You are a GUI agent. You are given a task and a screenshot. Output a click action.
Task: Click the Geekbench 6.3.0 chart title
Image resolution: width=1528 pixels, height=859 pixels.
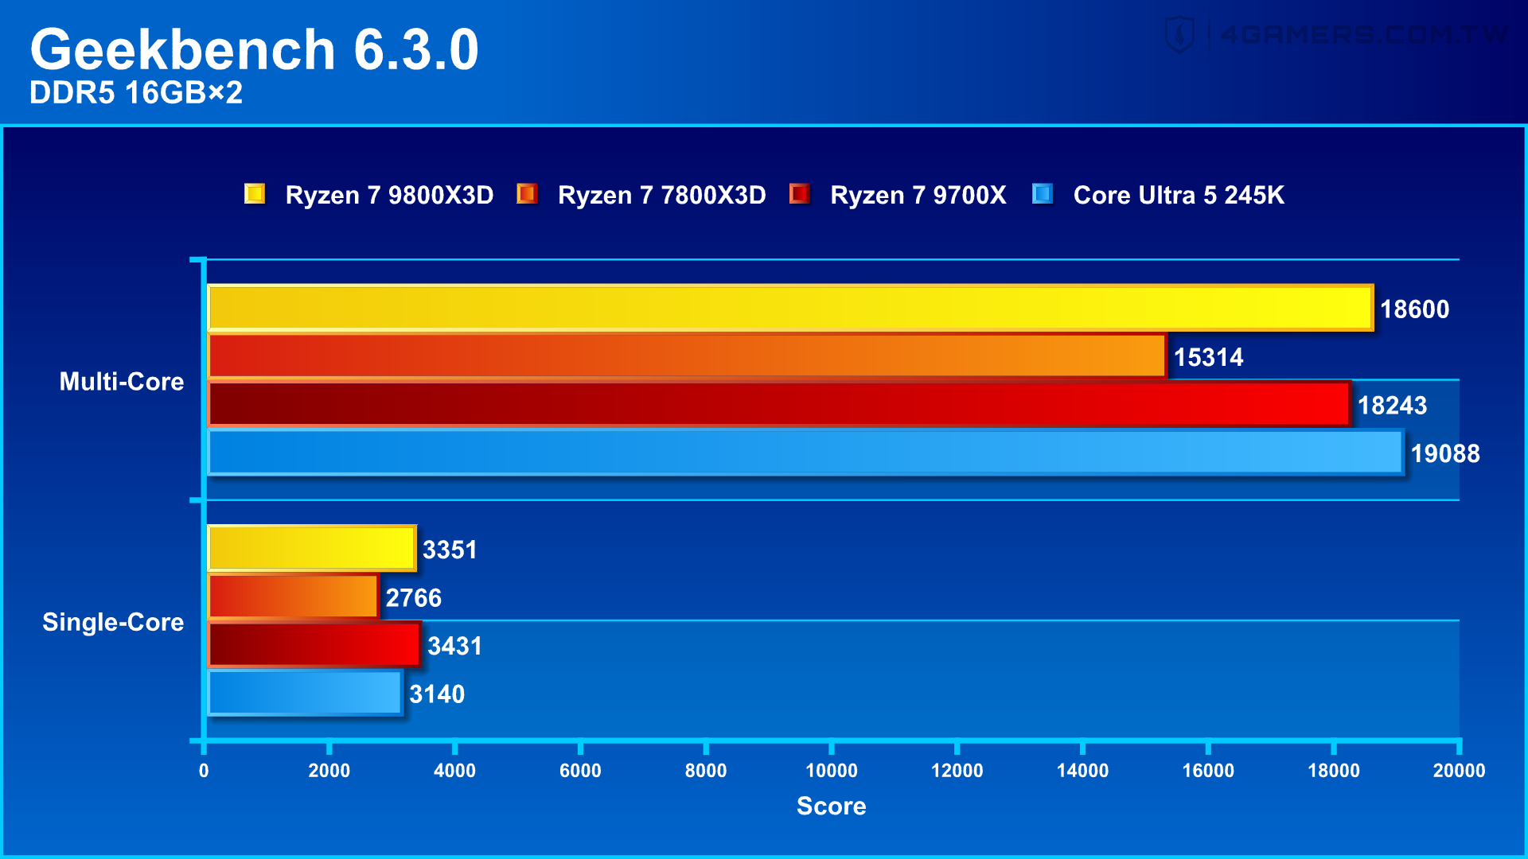click(x=255, y=49)
